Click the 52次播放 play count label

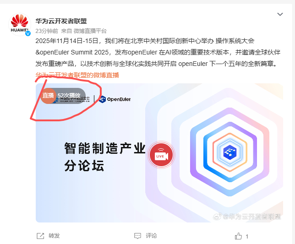[69, 96]
